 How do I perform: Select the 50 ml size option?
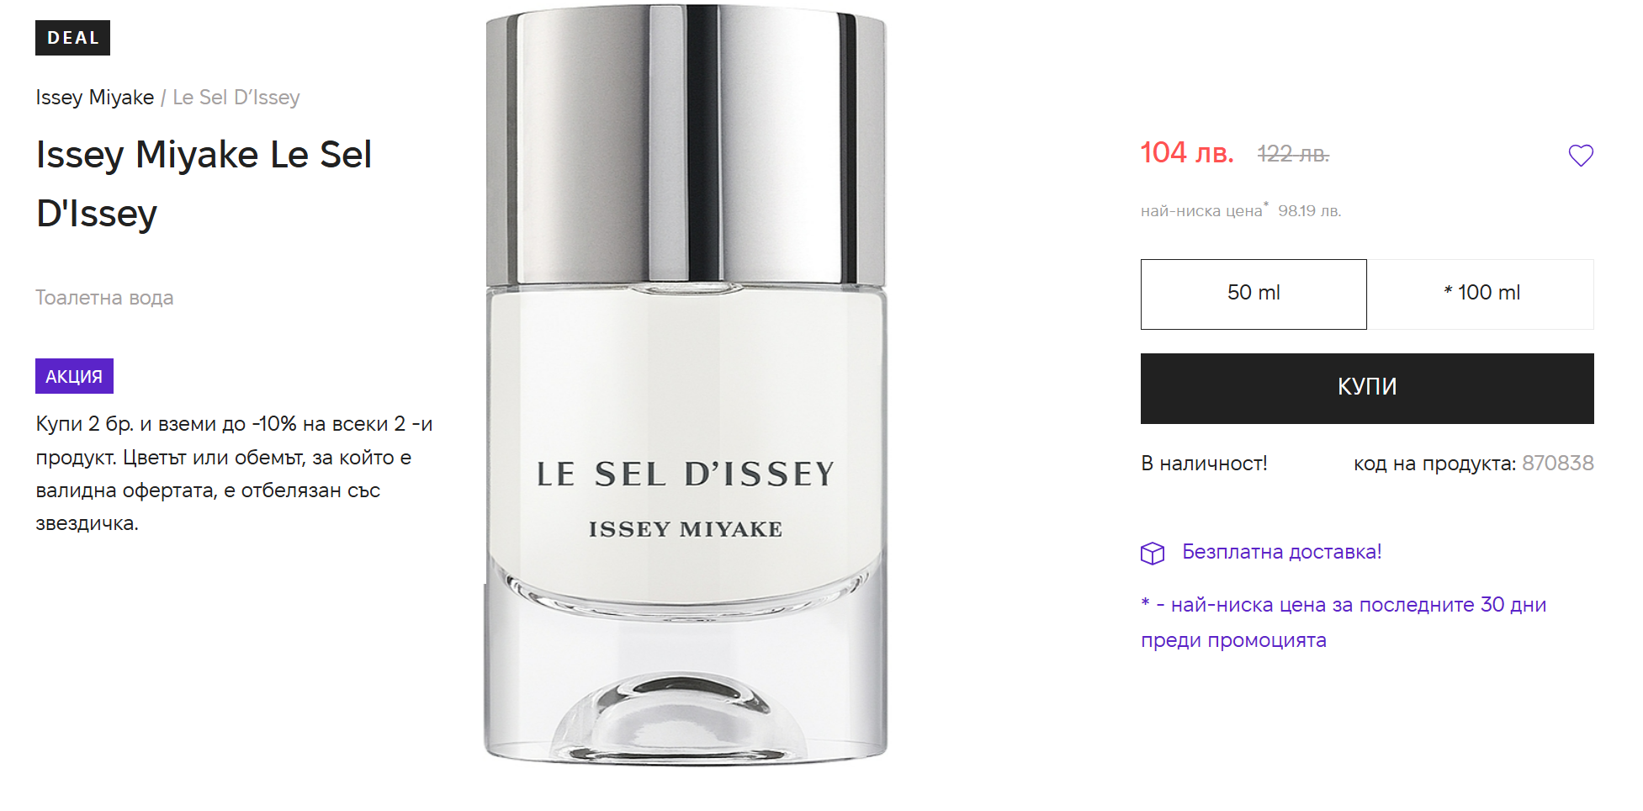[x=1253, y=294]
